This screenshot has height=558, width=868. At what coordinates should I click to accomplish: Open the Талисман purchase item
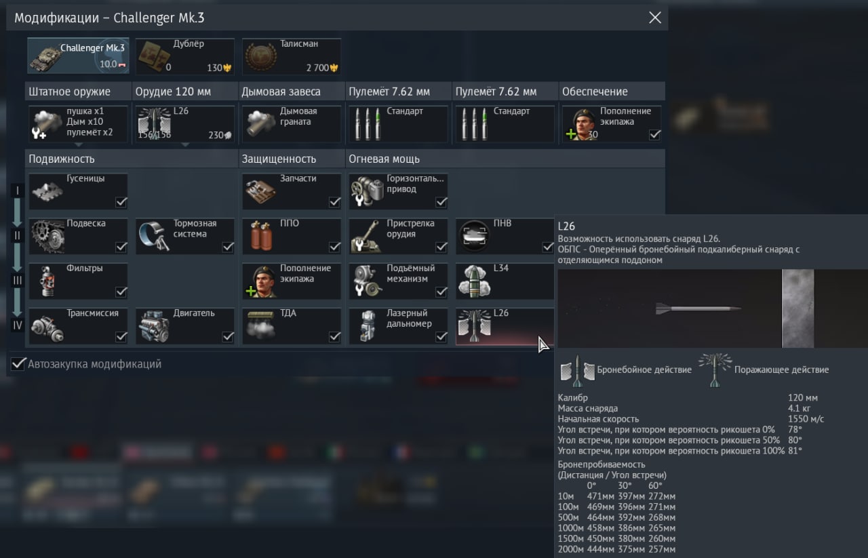(291, 56)
